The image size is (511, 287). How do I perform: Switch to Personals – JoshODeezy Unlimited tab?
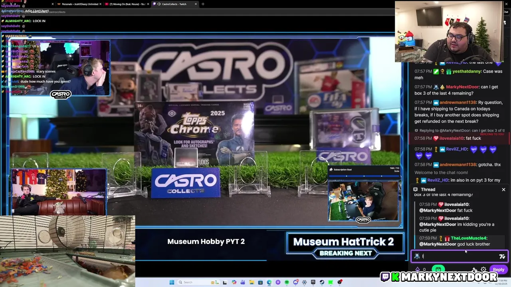pos(79,4)
